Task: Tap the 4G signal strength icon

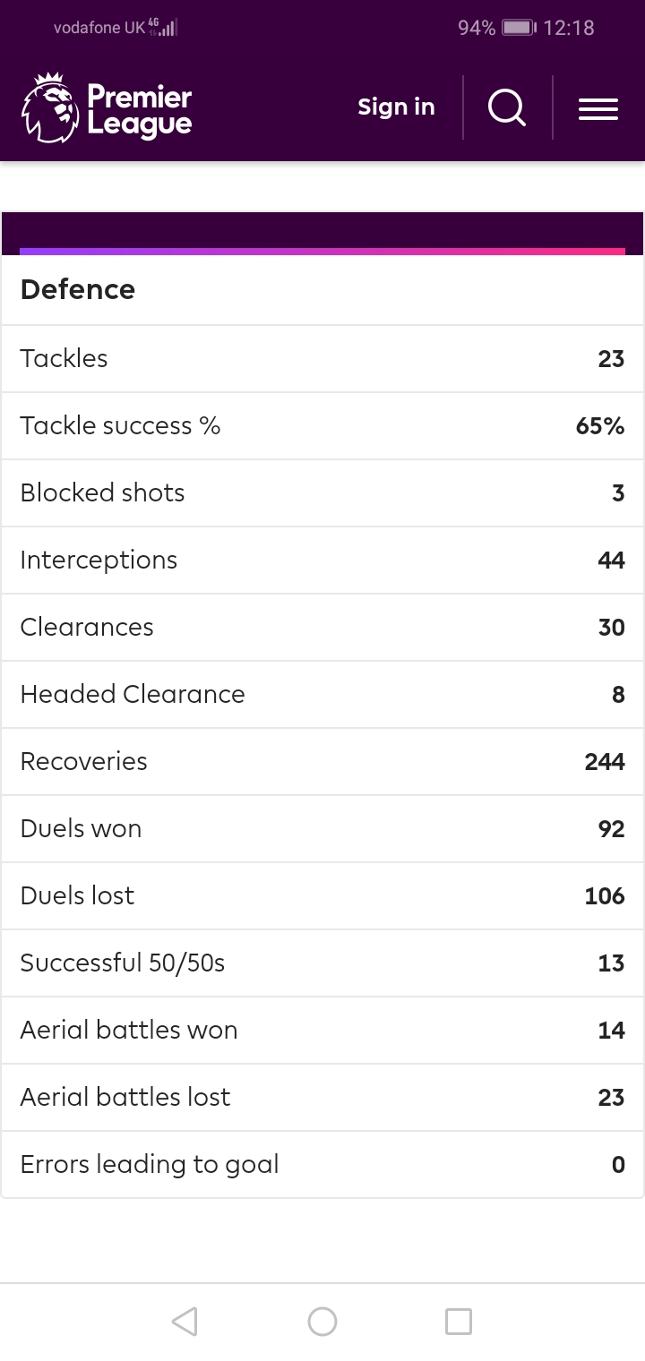Action: point(163,28)
